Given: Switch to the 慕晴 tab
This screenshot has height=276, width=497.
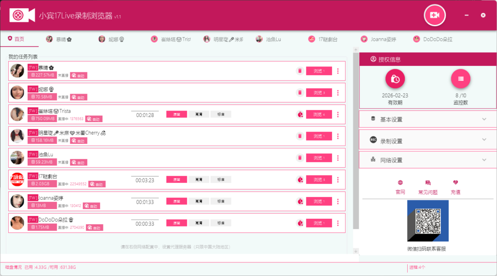Looking at the screenshot, I should pos(59,39).
